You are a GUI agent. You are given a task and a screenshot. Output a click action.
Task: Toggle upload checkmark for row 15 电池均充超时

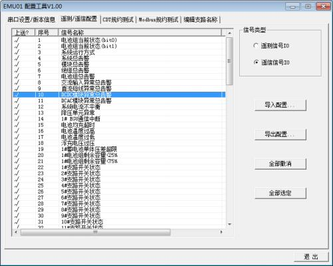(x=17, y=125)
